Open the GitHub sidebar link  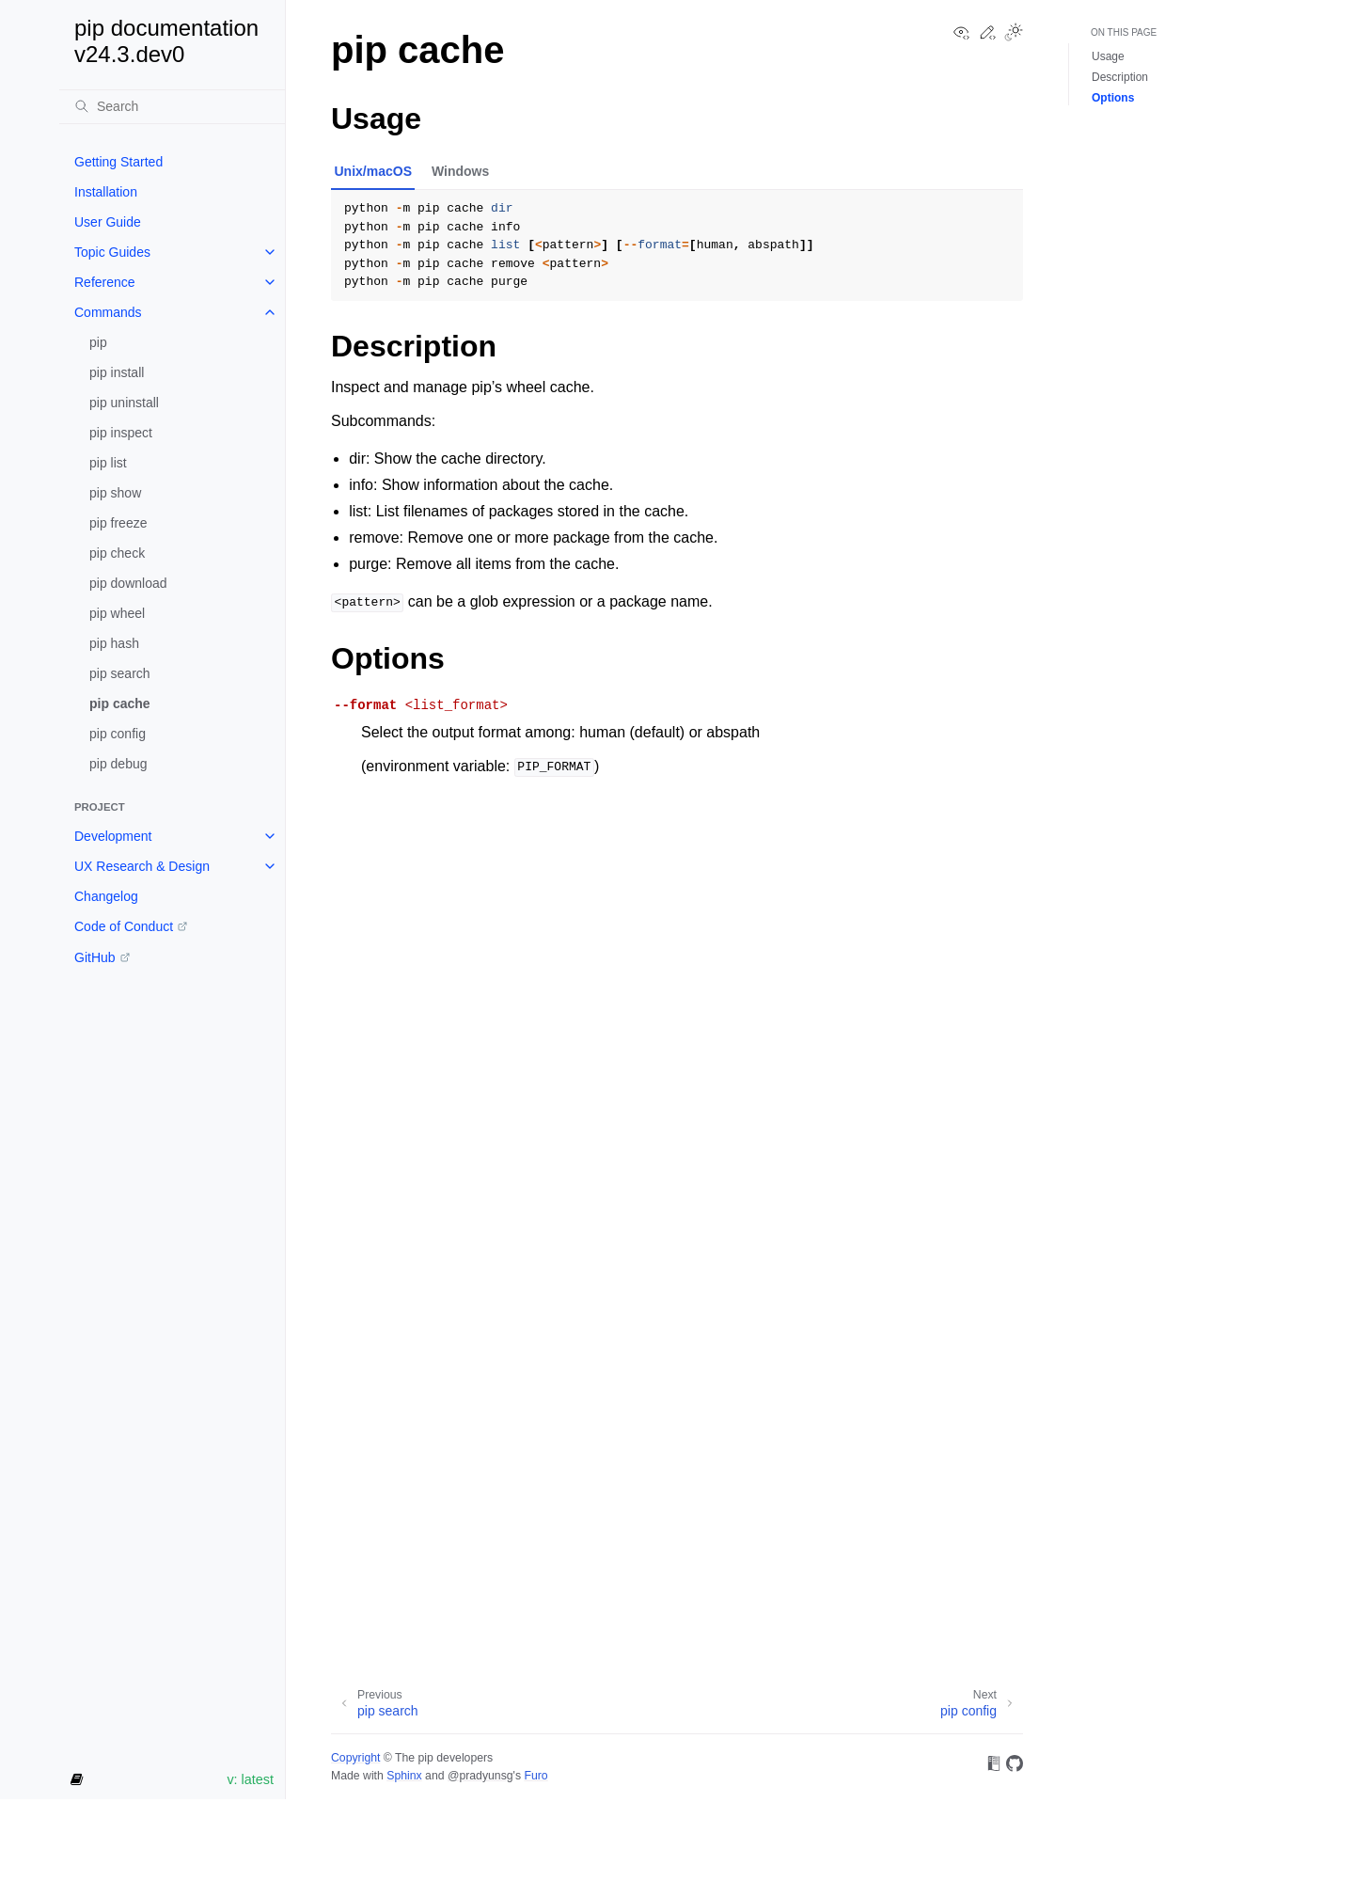click(95, 957)
